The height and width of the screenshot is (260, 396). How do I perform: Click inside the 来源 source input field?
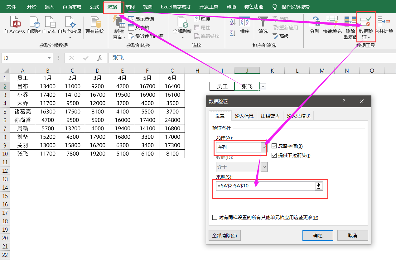[x=266, y=186]
